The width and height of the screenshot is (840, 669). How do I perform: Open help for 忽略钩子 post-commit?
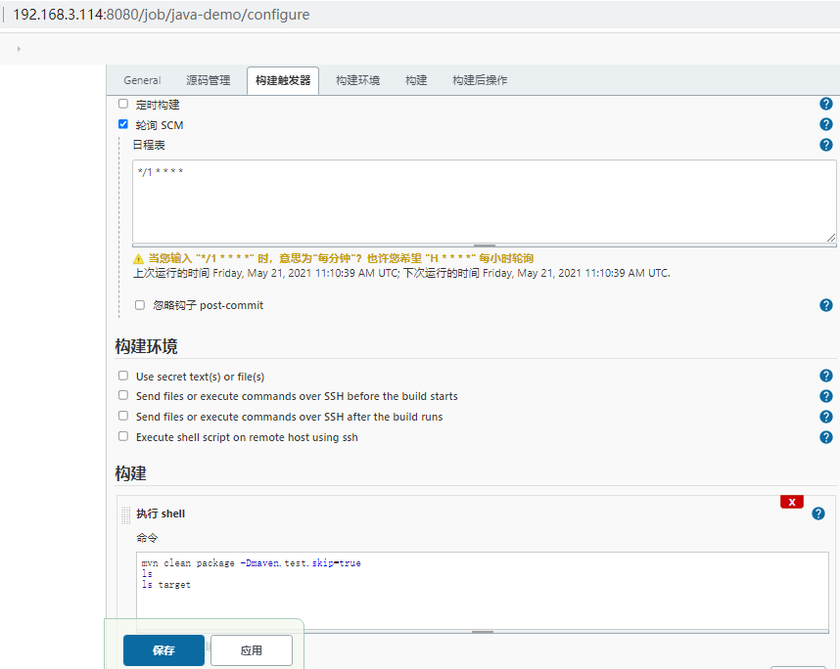tap(826, 305)
